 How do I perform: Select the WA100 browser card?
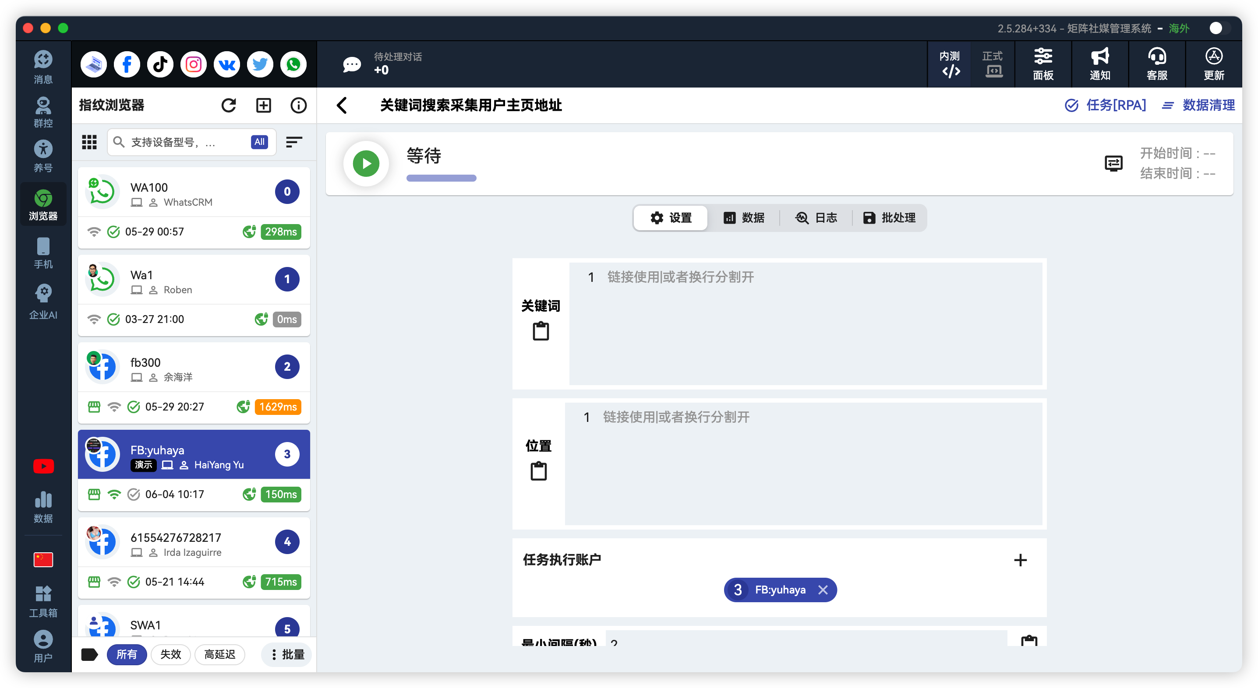pyautogui.click(x=194, y=208)
